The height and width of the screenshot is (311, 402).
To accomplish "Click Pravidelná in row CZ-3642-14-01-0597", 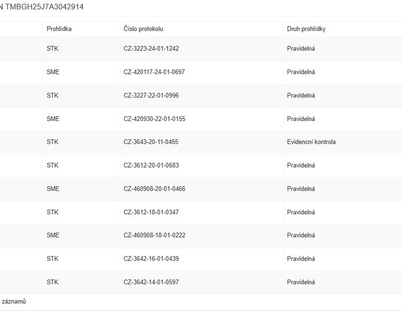I will (x=301, y=282).
